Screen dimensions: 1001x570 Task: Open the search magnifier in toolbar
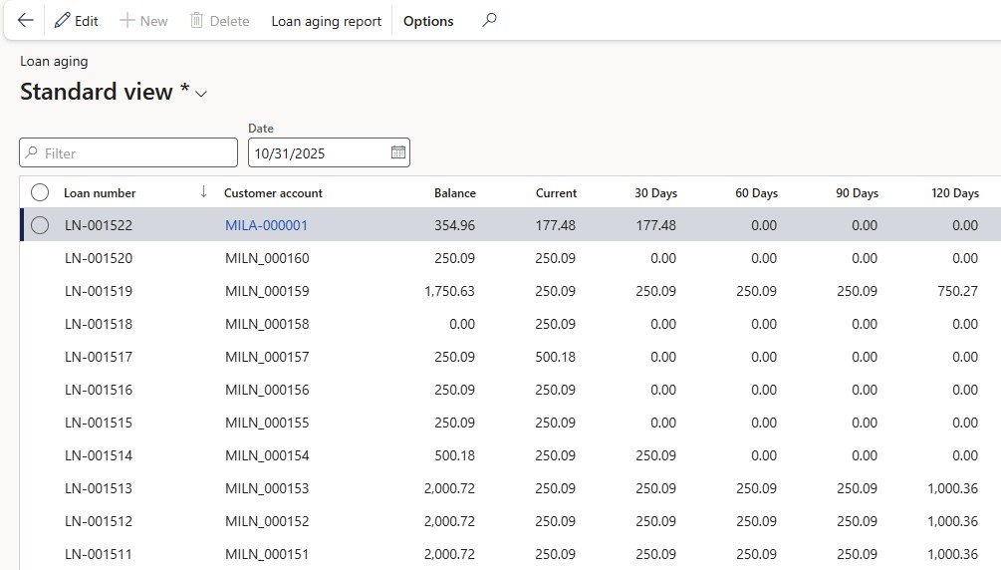[489, 20]
